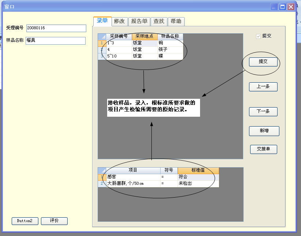Open the 报告单 tab
This screenshot has height=236, width=301.
[139, 21]
